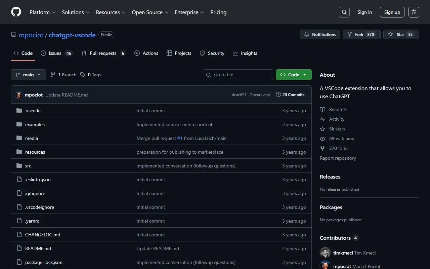The height and width of the screenshot is (269, 430).
Task: Open the search magnifier icon
Action: tap(344, 12)
